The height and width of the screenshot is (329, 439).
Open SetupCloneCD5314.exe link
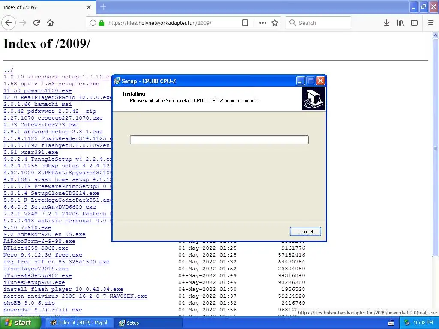point(51,193)
